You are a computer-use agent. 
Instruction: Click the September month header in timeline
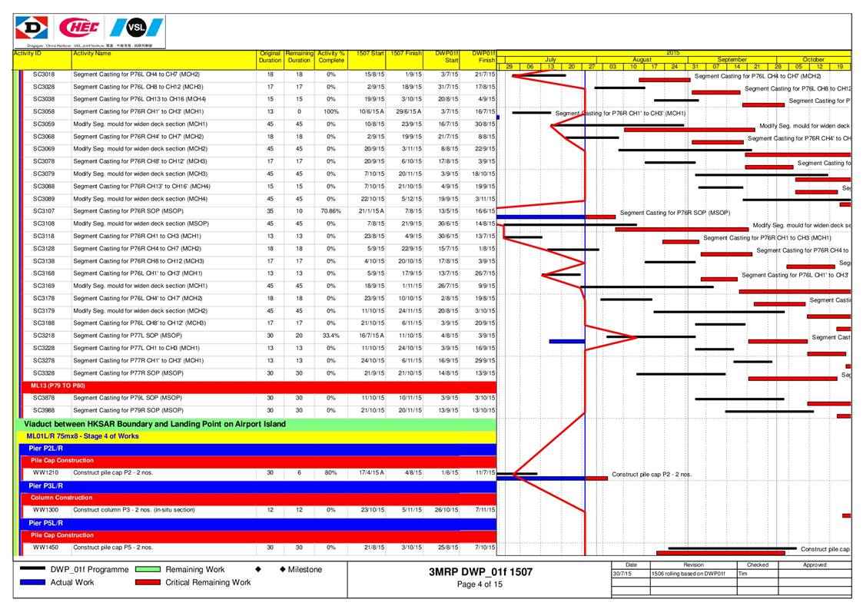pyautogui.click(x=732, y=59)
